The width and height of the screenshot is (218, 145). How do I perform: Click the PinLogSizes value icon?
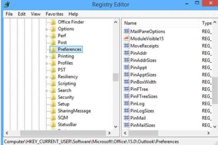(126, 111)
